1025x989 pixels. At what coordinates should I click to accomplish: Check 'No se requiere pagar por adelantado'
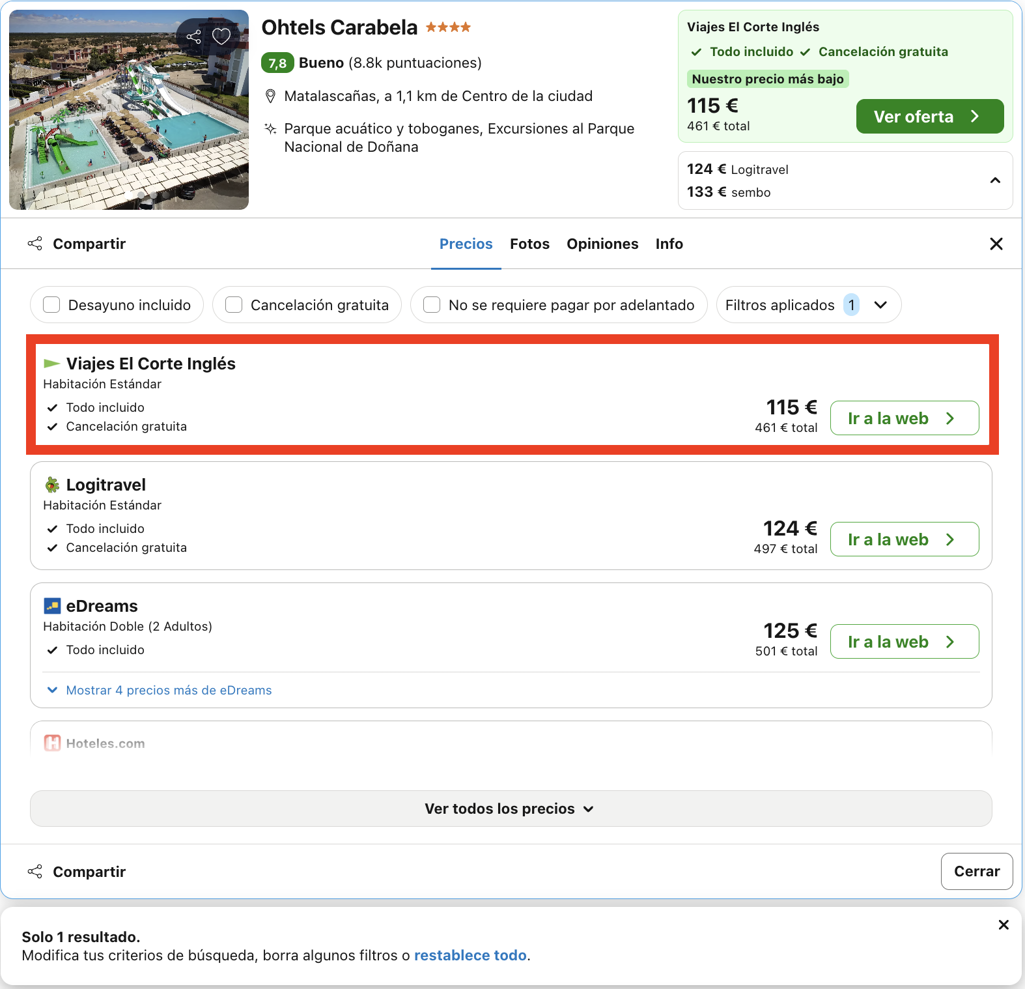coord(432,305)
